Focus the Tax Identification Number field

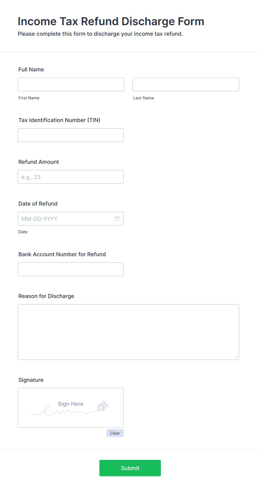click(x=71, y=135)
